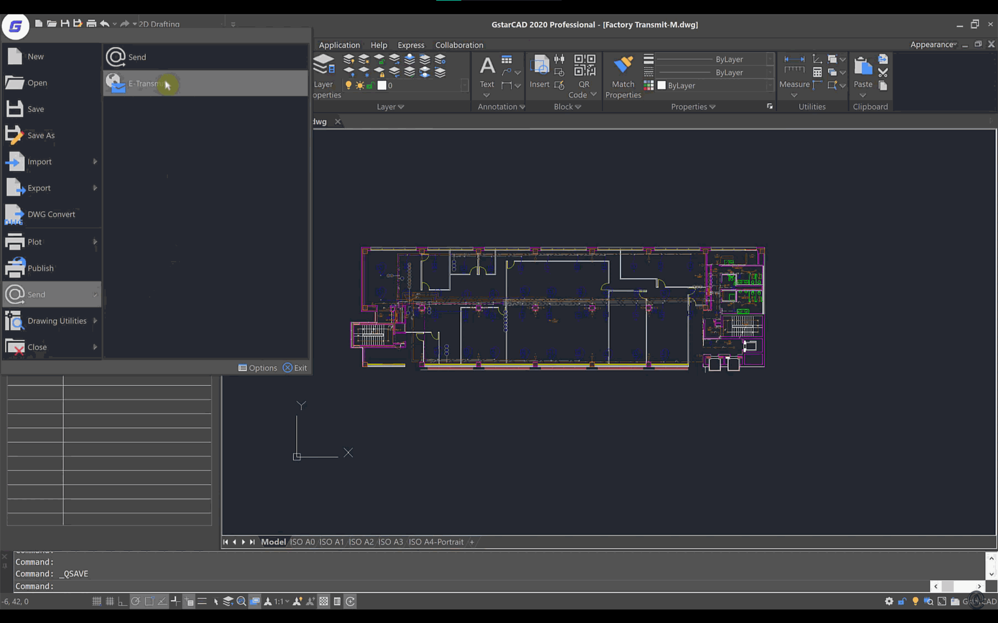
Task: Open the Annotation panel expander
Action: pyautogui.click(x=522, y=106)
